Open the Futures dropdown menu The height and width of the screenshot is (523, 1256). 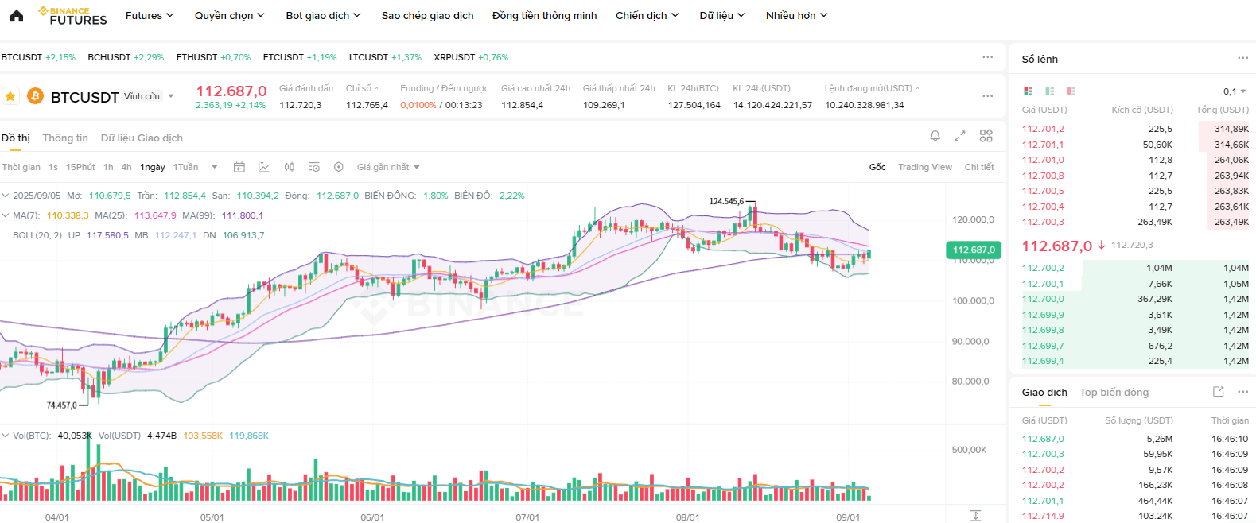tap(150, 15)
